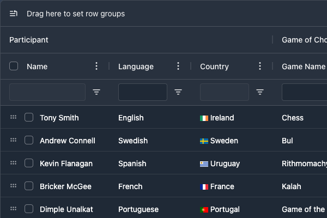The image size is (327, 218).
Task: Open Name column menu
Action: coord(96,66)
